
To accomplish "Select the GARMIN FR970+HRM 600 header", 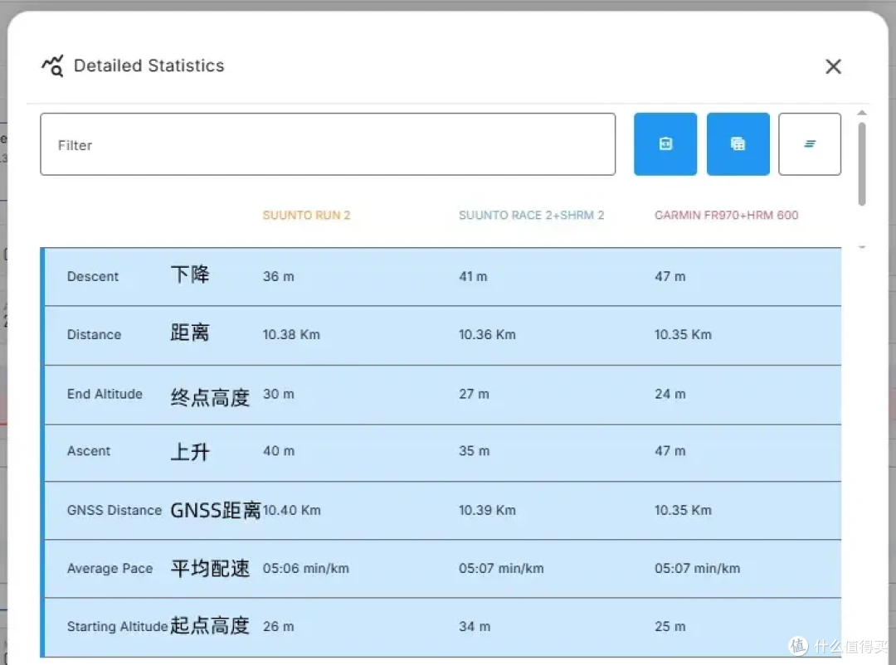I will 726,216.
